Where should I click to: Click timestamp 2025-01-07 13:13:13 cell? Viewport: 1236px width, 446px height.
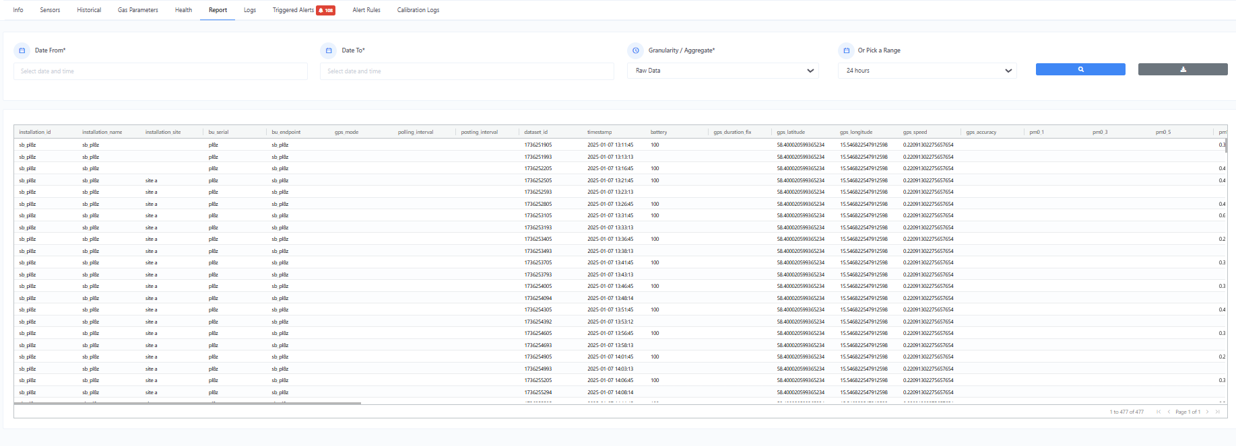(610, 157)
